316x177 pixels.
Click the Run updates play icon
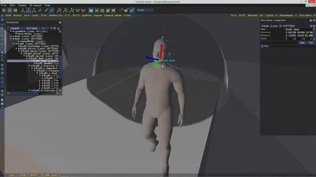point(4,10)
